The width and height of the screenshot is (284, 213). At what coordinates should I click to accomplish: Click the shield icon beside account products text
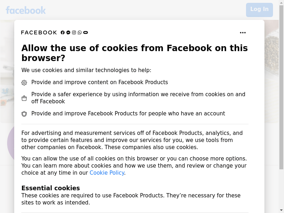click(24, 114)
